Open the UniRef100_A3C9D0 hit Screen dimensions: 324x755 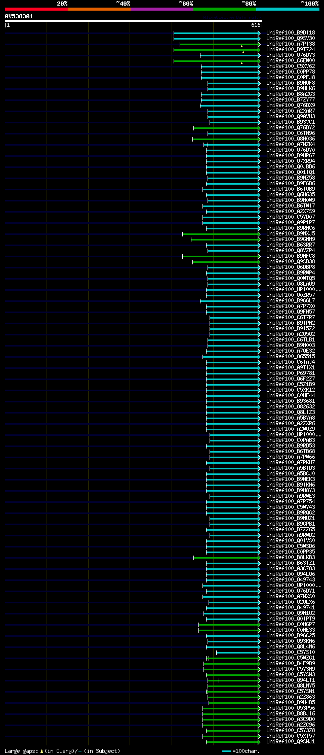(x=291, y=719)
